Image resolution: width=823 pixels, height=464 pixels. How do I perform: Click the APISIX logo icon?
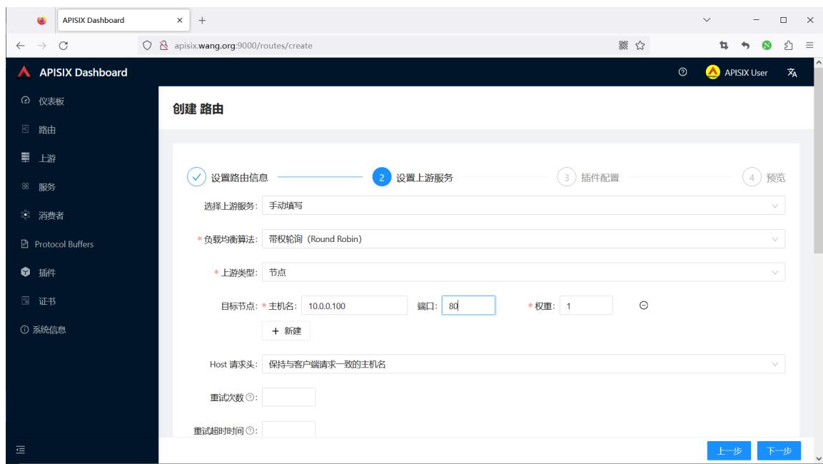24,72
